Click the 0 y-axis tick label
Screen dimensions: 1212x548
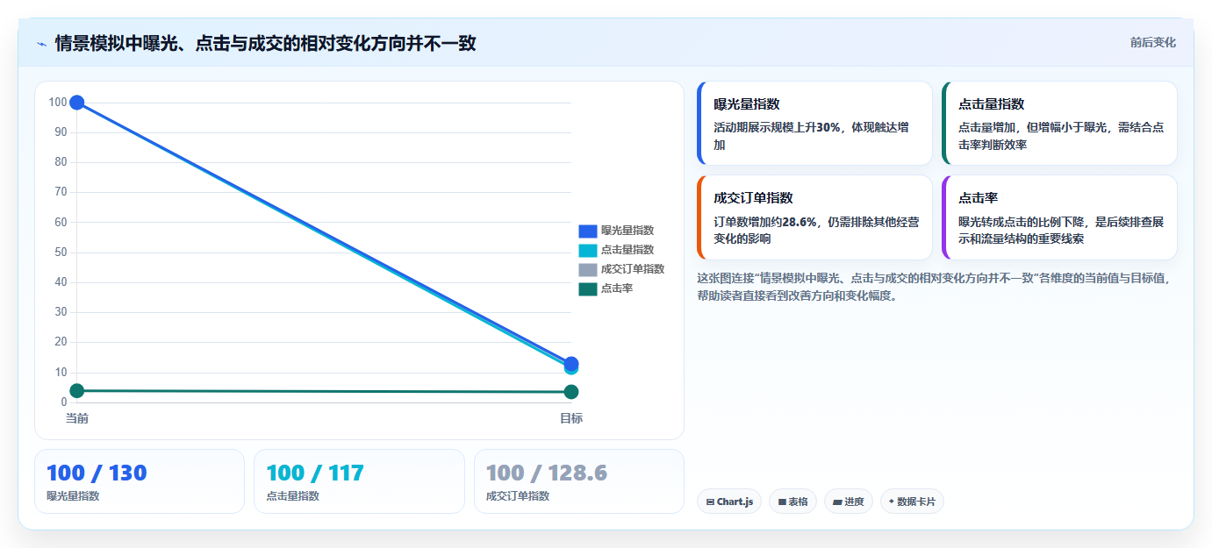coord(64,402)
